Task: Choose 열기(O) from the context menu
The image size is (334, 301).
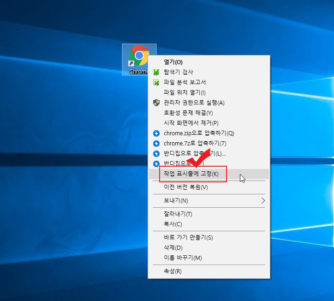Action: coord(209,62)
